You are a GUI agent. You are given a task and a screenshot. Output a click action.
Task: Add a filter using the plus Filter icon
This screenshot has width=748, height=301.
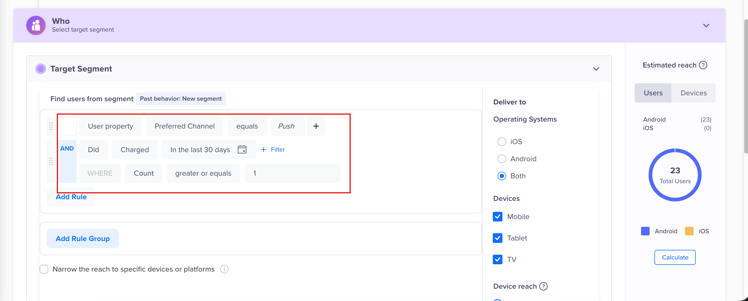(x=263, y=150)
